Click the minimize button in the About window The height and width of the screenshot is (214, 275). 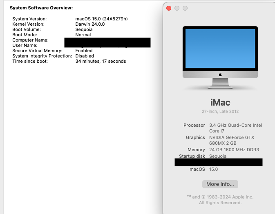tap(177, 8)
